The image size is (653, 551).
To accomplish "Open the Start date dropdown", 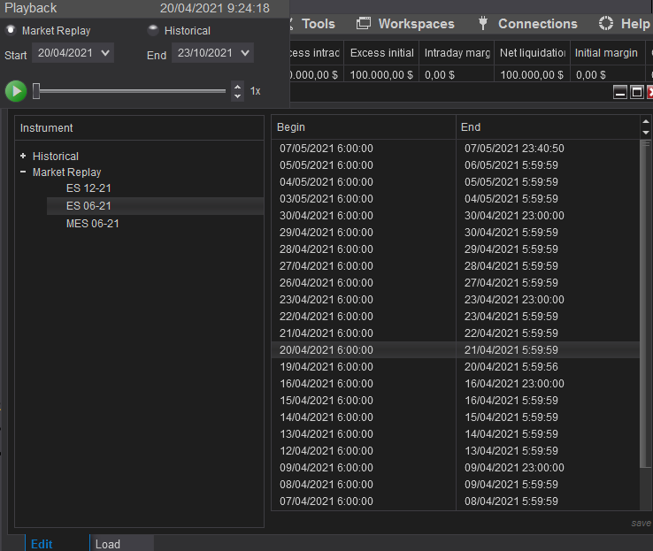I will click(x=73, y=53).
